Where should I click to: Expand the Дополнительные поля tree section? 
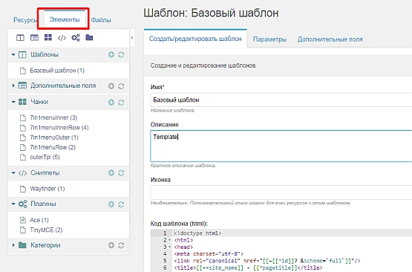tap(13, 85)
